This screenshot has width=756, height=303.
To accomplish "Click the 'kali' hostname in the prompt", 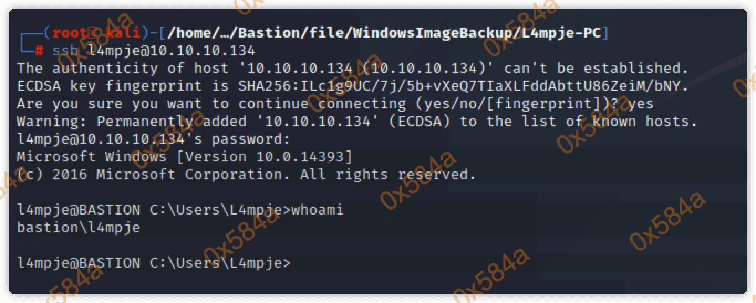I will pos(123,33).
